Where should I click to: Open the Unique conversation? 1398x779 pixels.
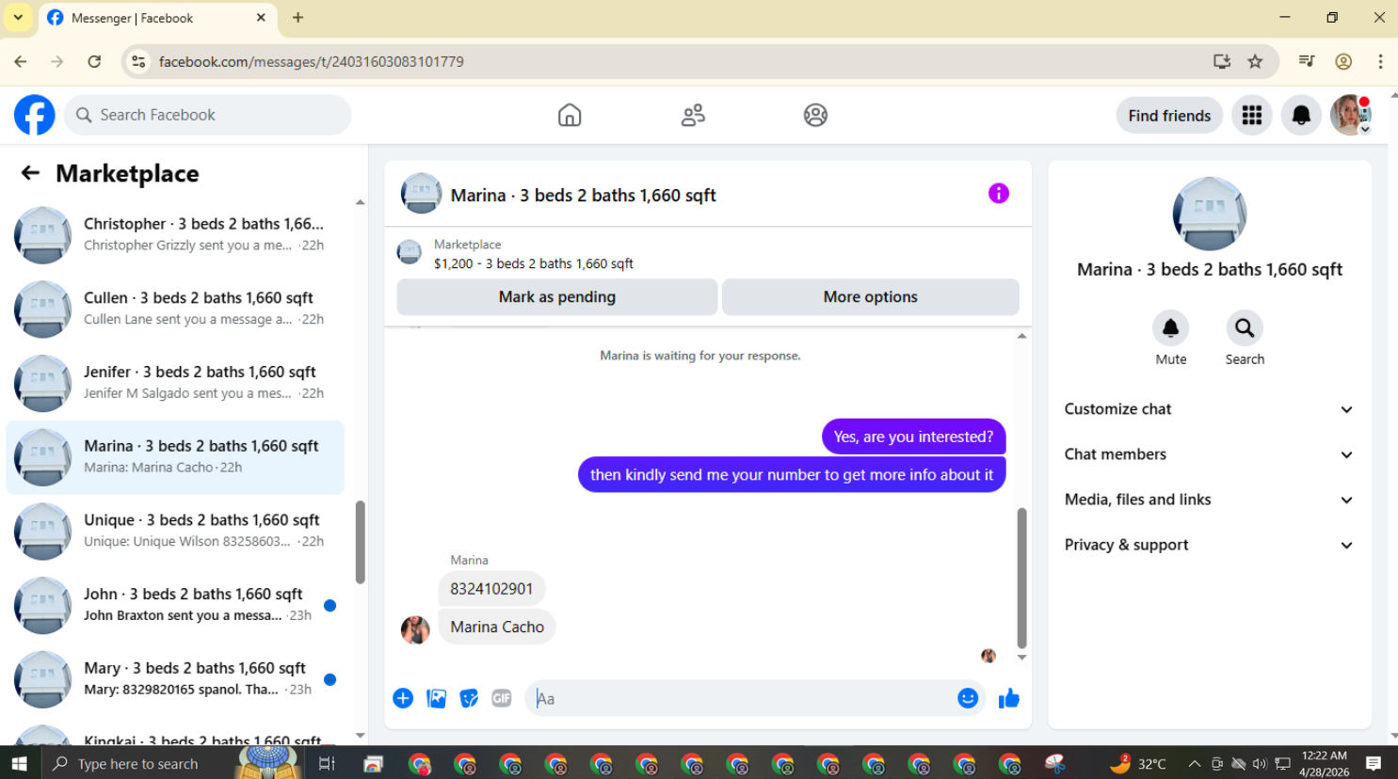coord(175,531)
